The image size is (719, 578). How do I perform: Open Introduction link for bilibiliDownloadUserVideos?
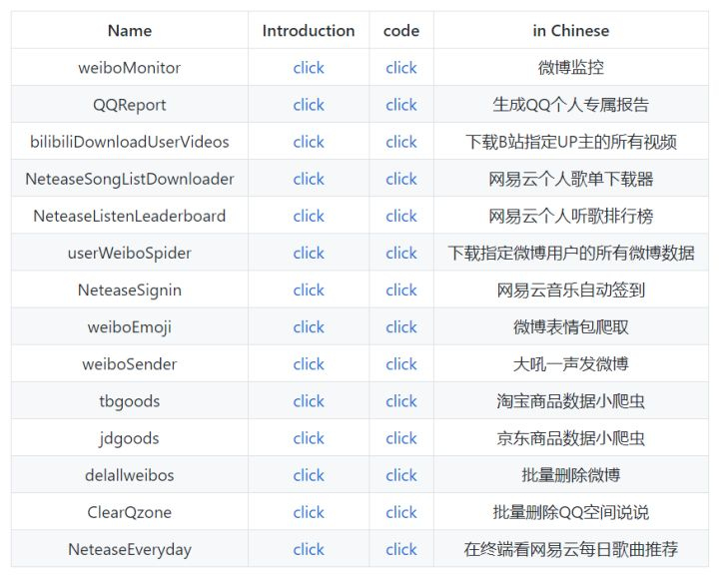309,142
